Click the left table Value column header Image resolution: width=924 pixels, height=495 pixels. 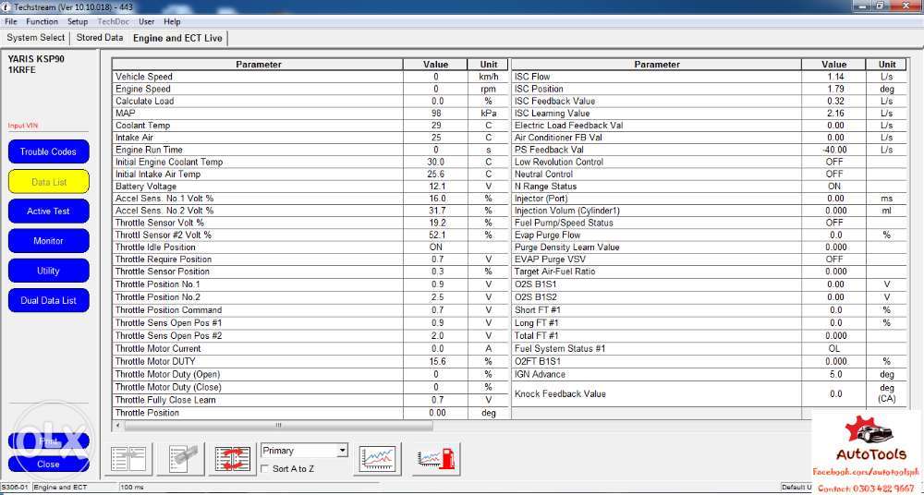435,65
